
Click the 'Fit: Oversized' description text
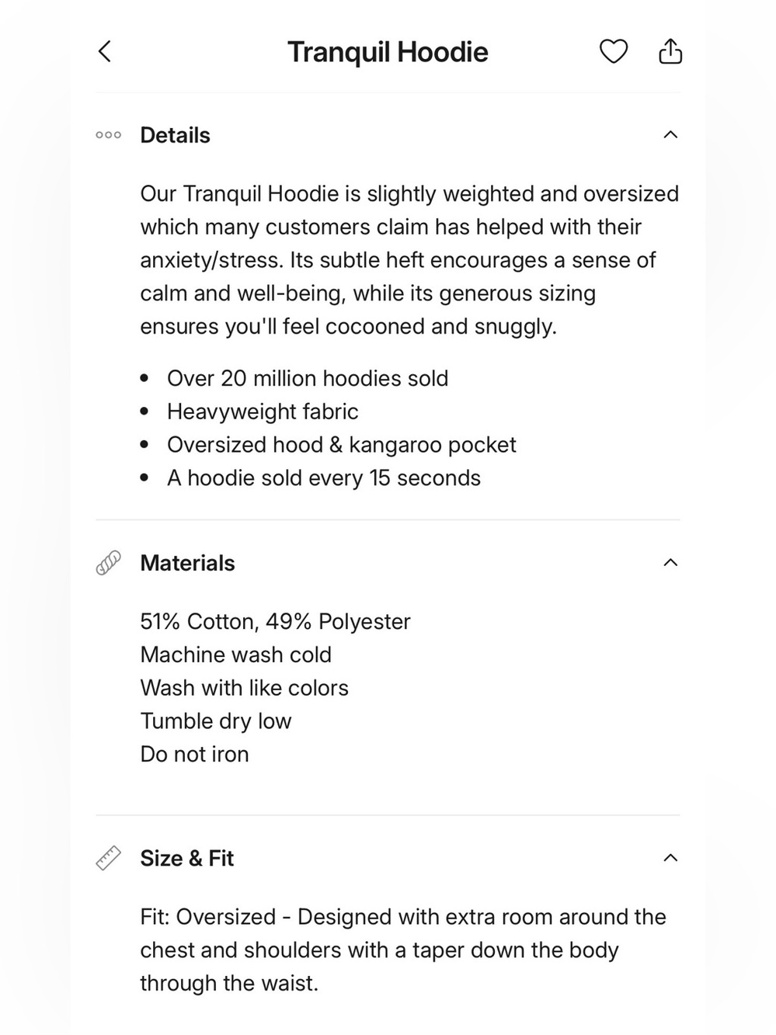(403, 950)
